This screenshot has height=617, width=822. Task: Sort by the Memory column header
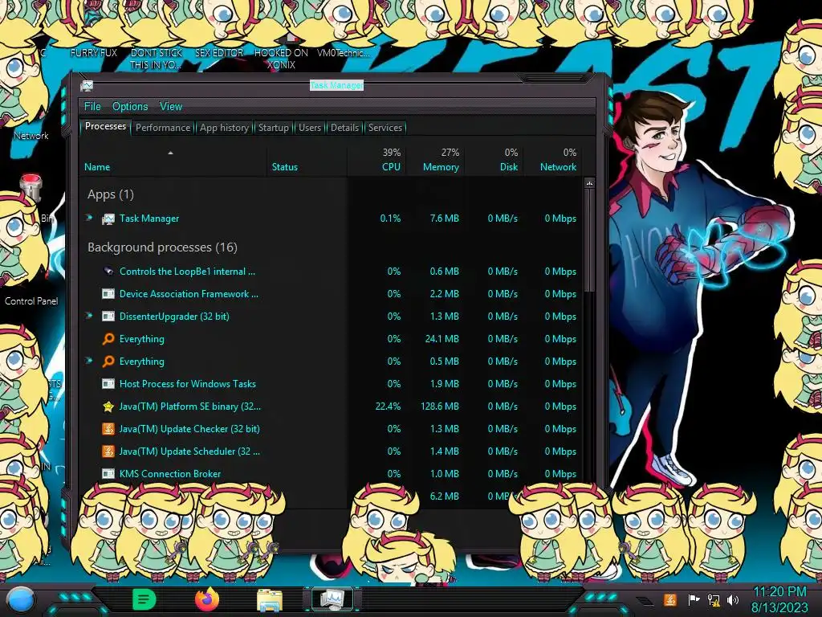pyautogui.click(x=435, y=161)
